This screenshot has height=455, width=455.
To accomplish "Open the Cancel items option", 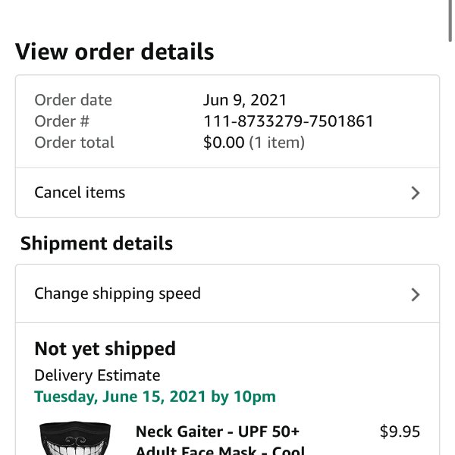I will (x=227, y=193).
